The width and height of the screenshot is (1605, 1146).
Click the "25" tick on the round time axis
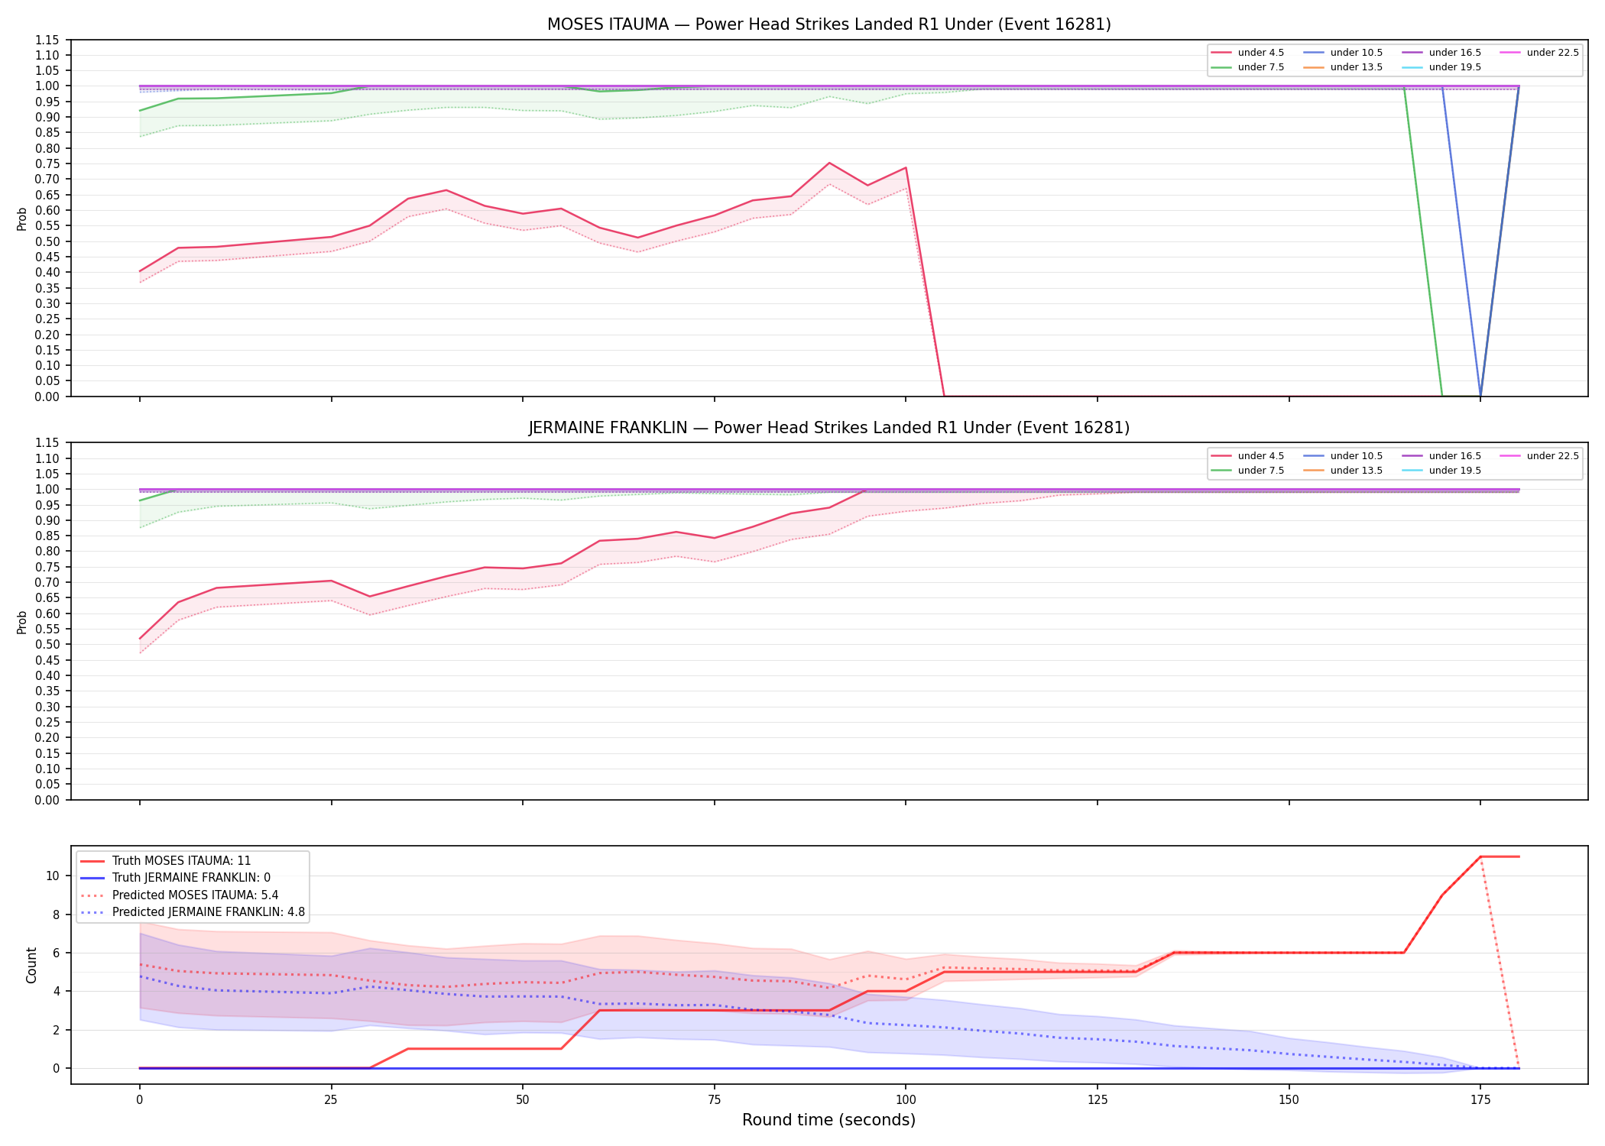pos(331,1100)
